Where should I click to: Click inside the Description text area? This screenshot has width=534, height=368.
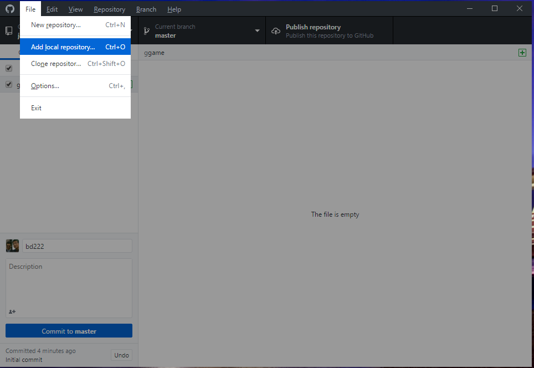(69, 285)
